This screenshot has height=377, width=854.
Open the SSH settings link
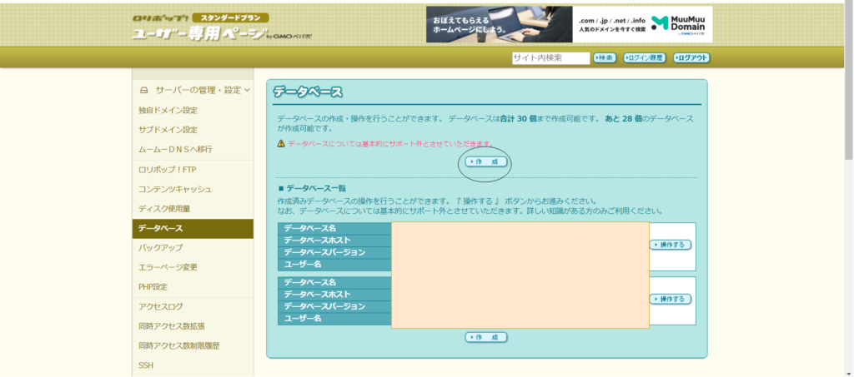(146, 365)
